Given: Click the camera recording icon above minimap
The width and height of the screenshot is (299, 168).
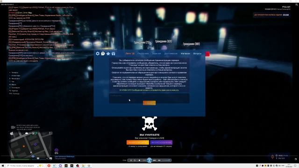Looking at the screenshot, I should pos(13,127).
